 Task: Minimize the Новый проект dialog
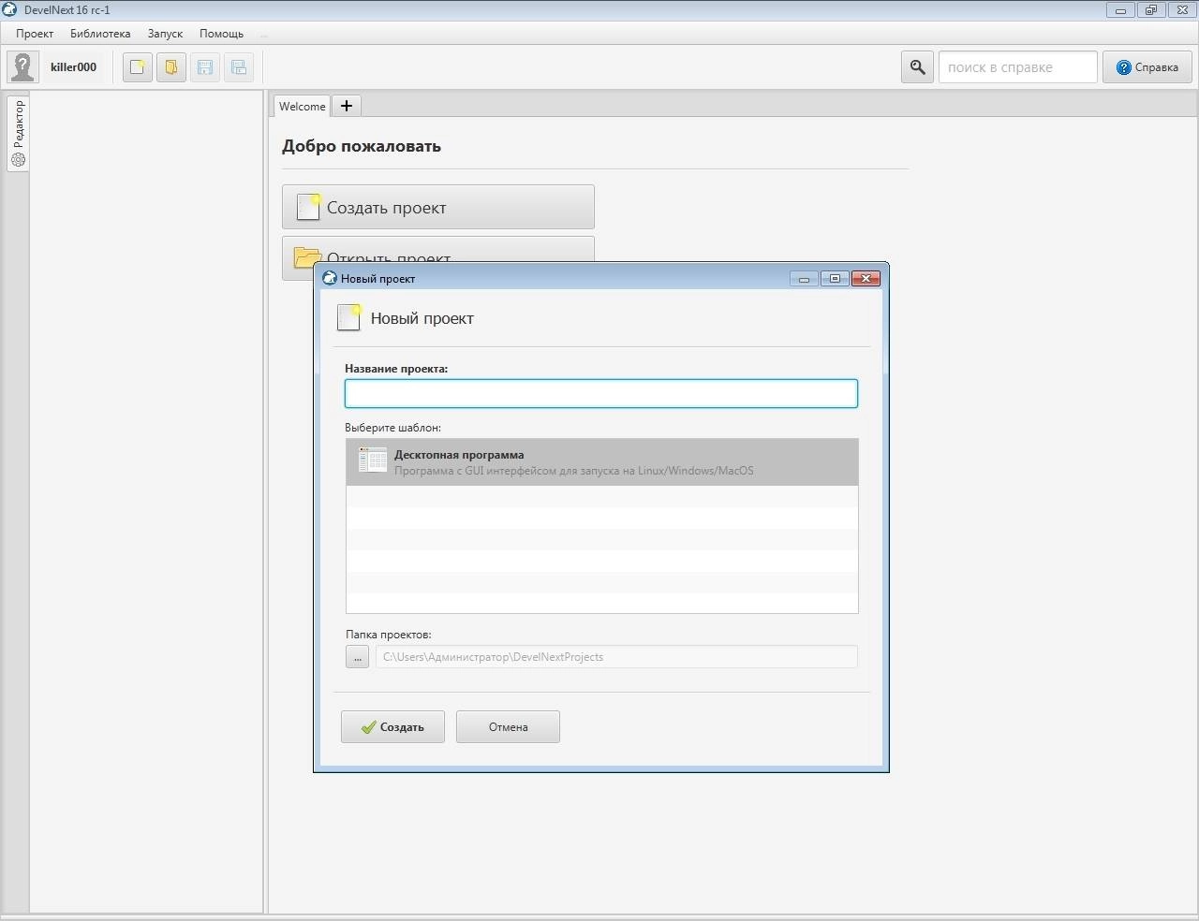[x=804, y=279]
